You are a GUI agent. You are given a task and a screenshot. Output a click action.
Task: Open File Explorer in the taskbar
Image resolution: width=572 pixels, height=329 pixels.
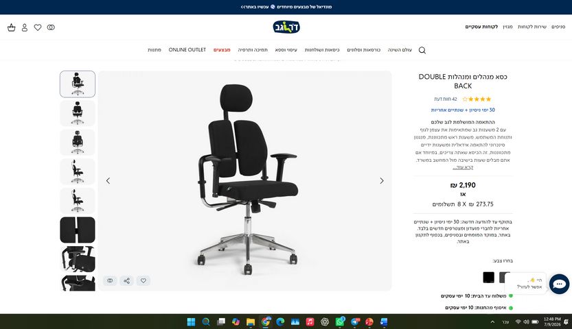pyautogui.click(x=251, y=321)
